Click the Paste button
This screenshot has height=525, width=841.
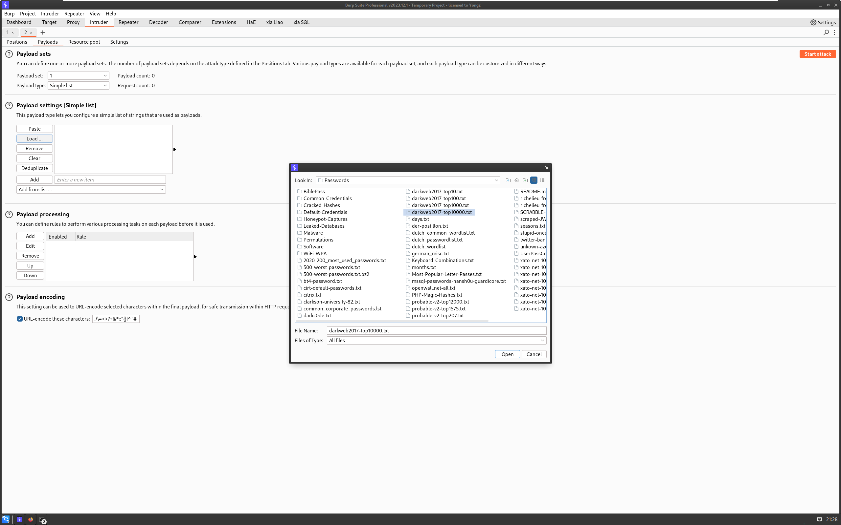click(34, 129)
